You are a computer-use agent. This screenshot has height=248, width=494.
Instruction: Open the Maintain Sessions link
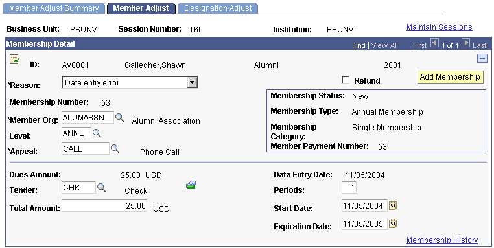[x=439, y=27]
